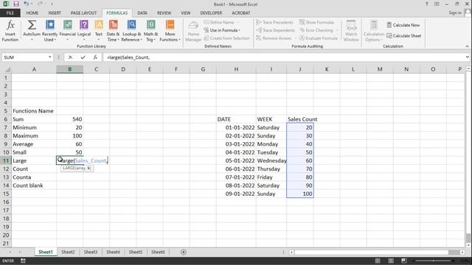472x265 pixels.
Task: Open Logical functions library
Action: (84, 31)
